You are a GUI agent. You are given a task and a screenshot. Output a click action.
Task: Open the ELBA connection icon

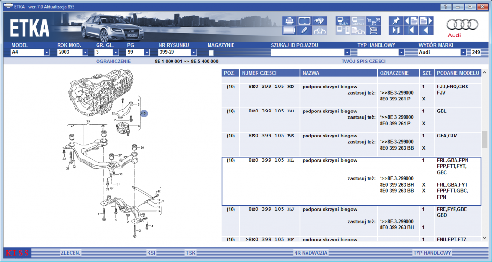pyautogui.click(x=343, y=21)
